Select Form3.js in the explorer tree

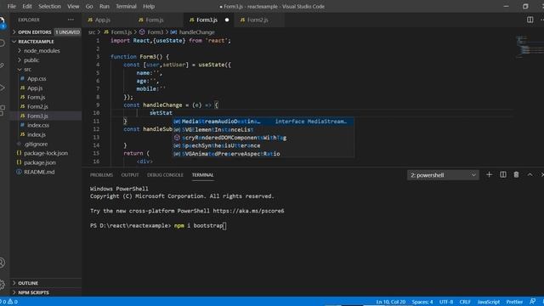click(x=37, y=116)
